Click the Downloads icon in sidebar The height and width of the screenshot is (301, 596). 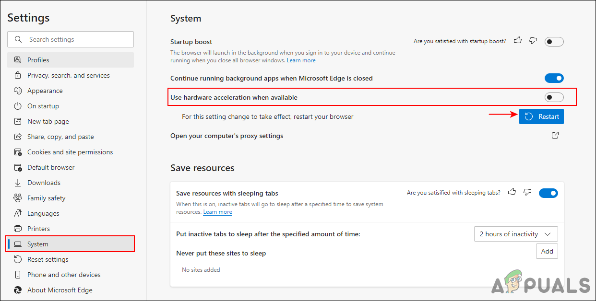tap(18, 183)
